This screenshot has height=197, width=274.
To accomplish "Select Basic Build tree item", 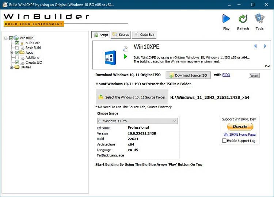I will tap(33, 48).
